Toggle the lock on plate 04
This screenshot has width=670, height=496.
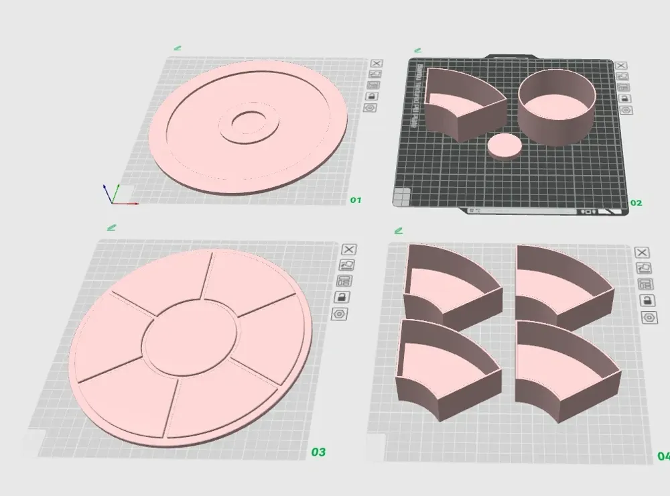click(x=647, y=300)
